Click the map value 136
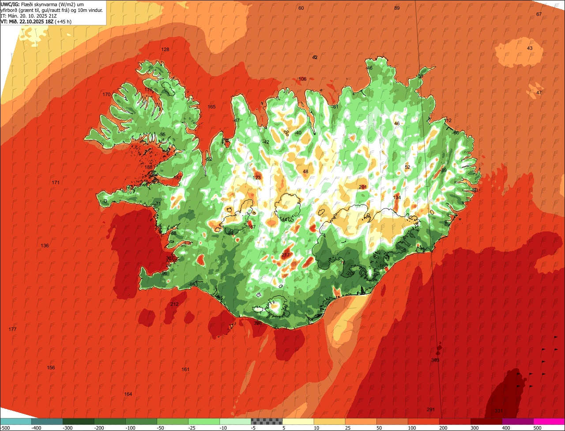Viewport: 565px width, 431px height. pyautogui.click(x=45, y=245)
